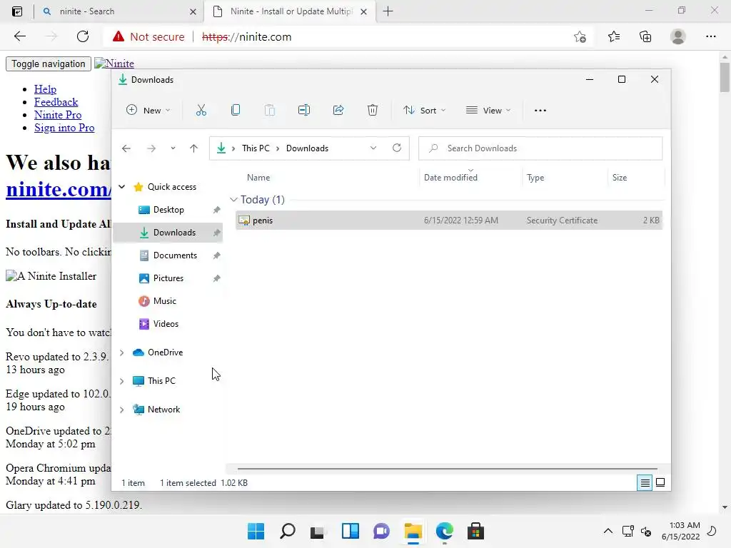Image resolution: width=731 pixels, height=548 pixels.
Task: Switch to details view icon in status bar
Action: (x=645, y=483)
